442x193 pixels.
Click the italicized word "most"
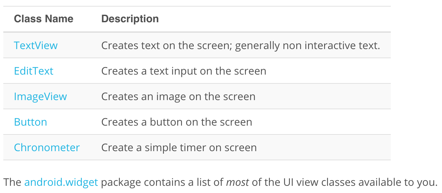237,182
